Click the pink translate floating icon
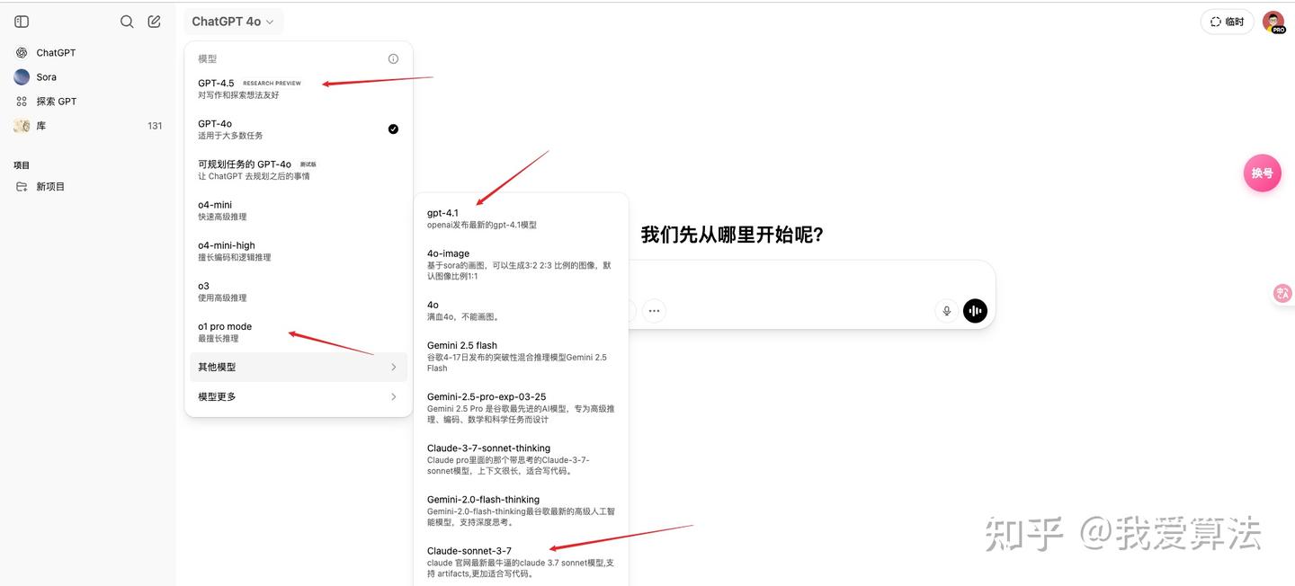This screenshot has height=586, width=1295. coord(1283,293)
